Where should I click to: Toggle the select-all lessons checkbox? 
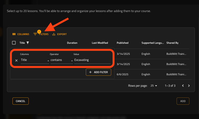14,43
